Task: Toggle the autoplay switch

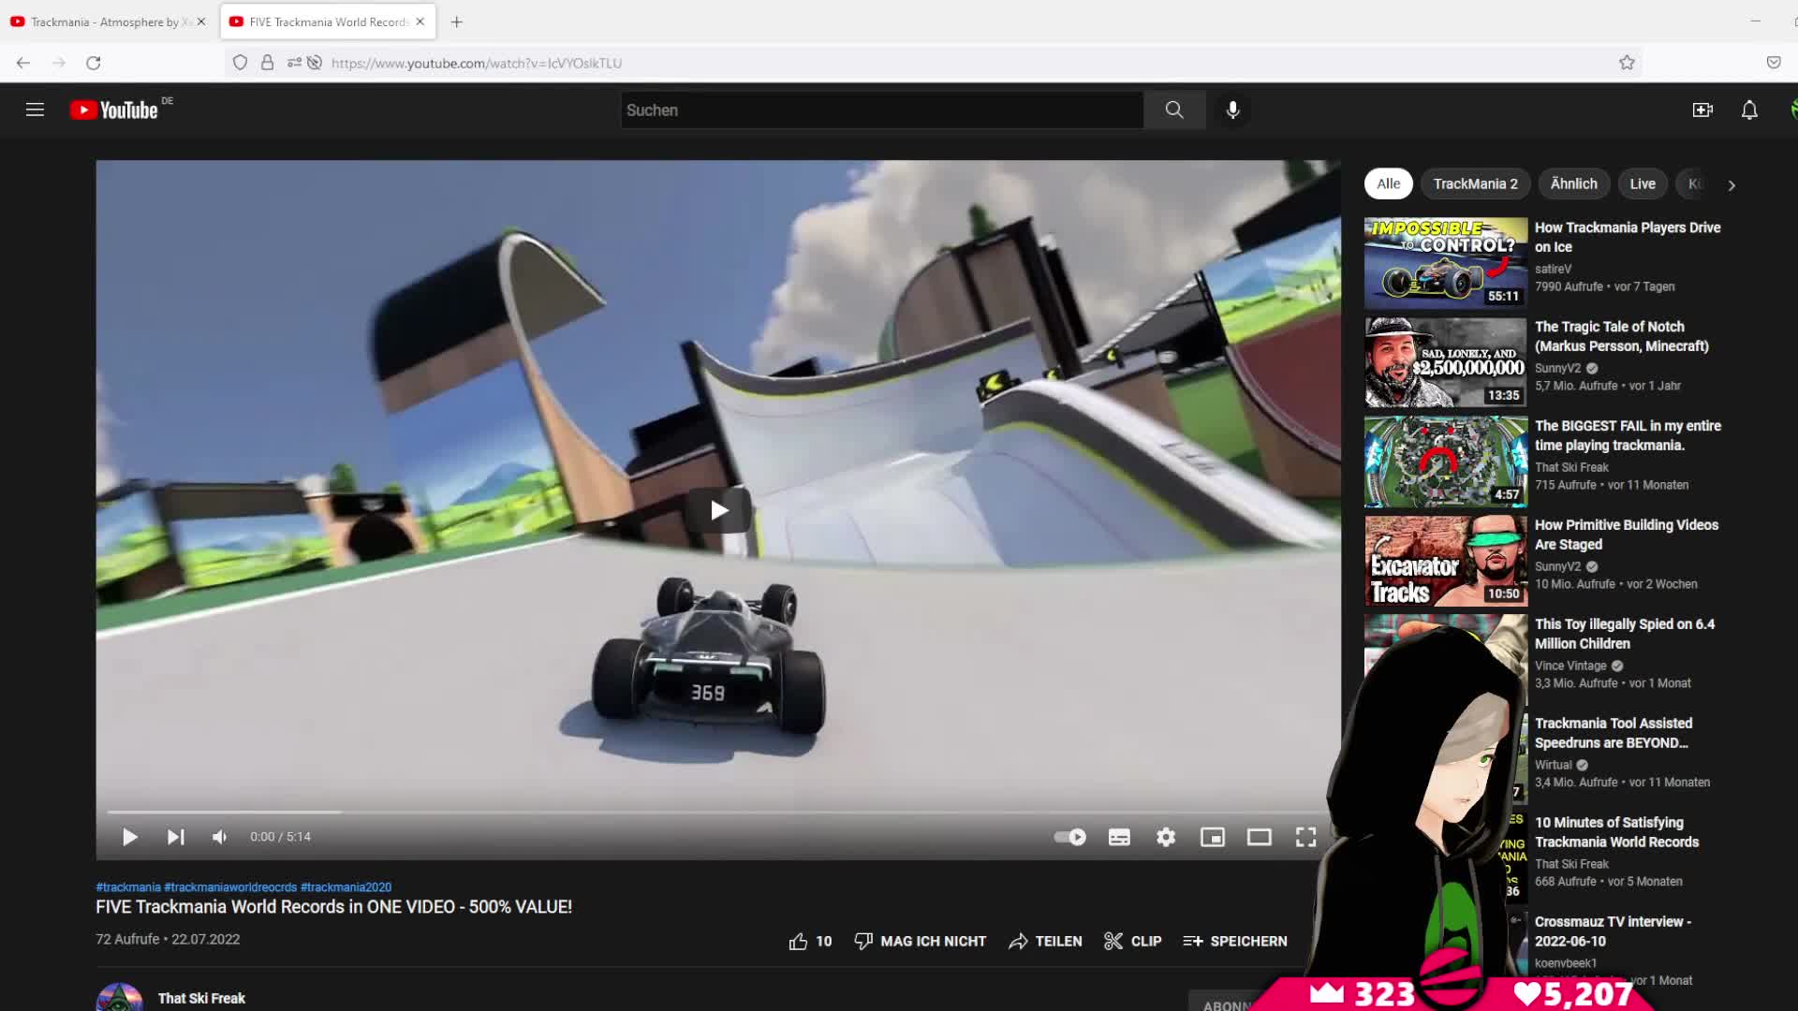Action: coord(1069,837)
